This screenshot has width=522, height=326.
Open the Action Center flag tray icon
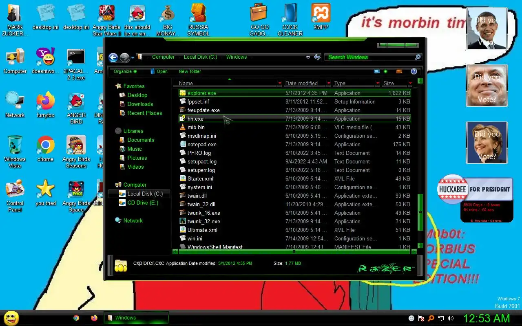(x=422, y=318)
